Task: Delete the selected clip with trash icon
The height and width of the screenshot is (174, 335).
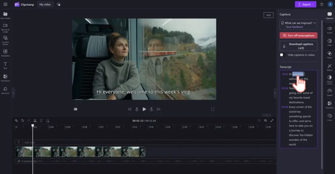Action: [41, 121]
